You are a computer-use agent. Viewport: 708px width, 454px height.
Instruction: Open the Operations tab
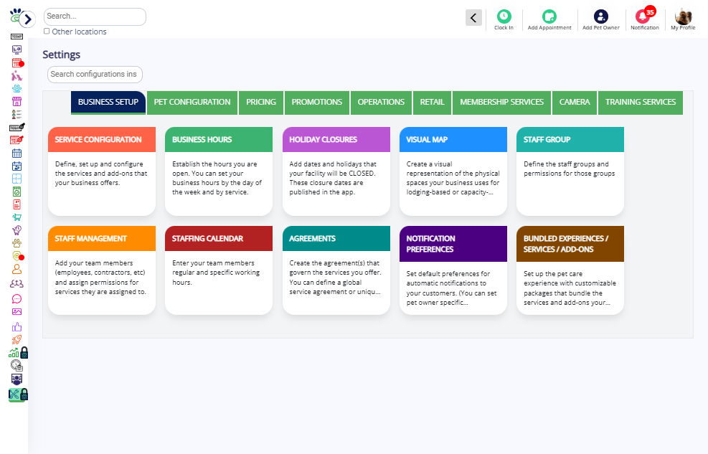381,103
